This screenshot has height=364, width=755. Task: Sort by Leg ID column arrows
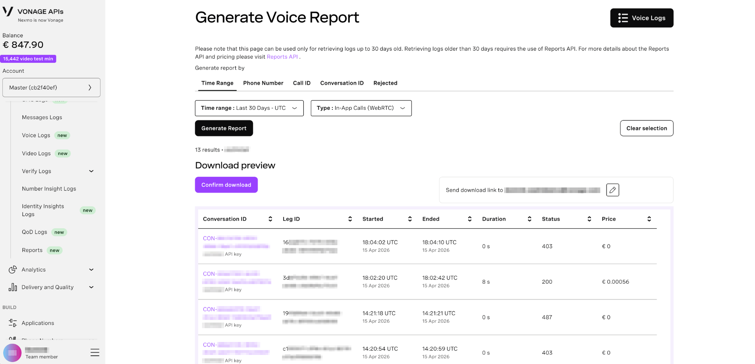pyautogui.click(x=350, y=219)
